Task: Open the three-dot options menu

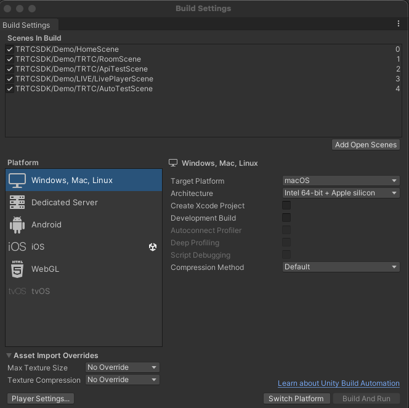Action: (399, 24)
